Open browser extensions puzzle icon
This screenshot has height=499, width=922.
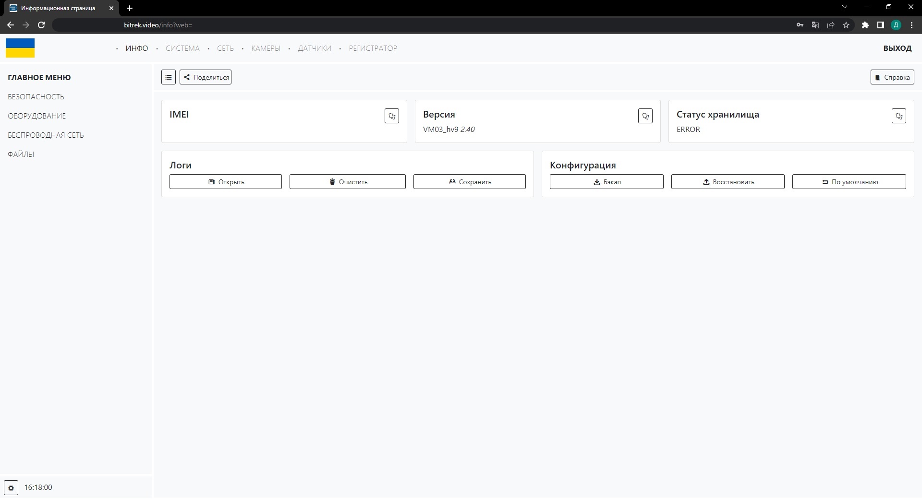click(865, 25)
